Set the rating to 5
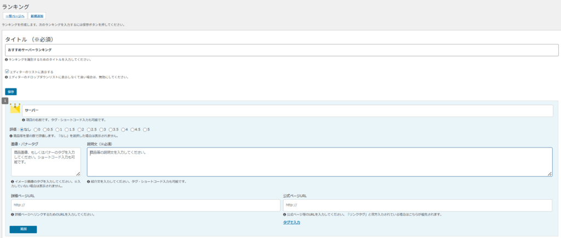The image size is (561, 238). (x=145, y=129)
